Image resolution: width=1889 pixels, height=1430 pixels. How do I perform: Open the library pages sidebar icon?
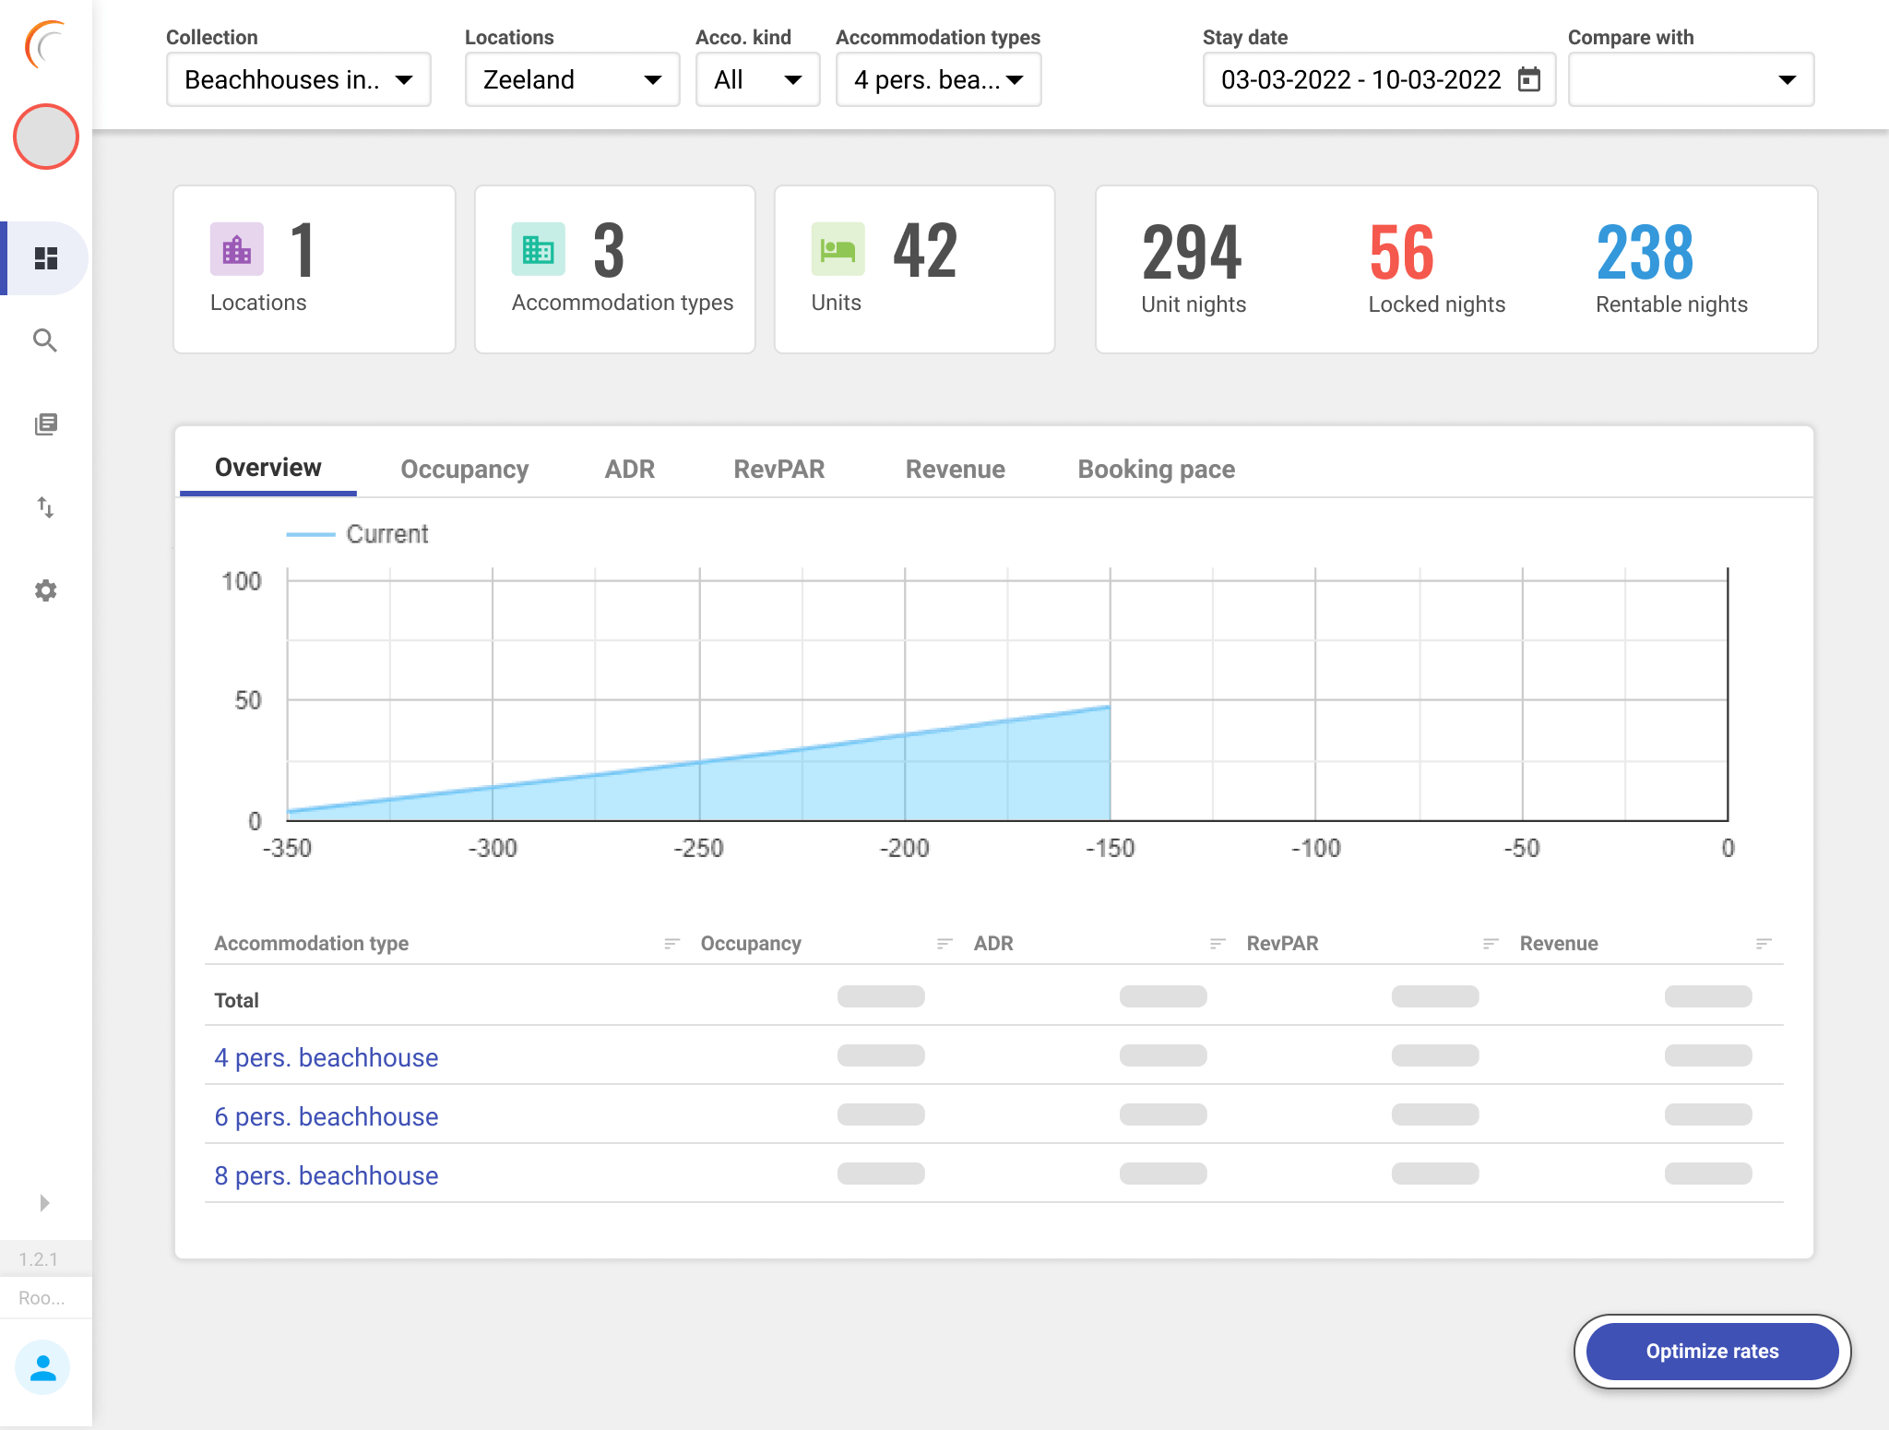(x=45, y=423)
